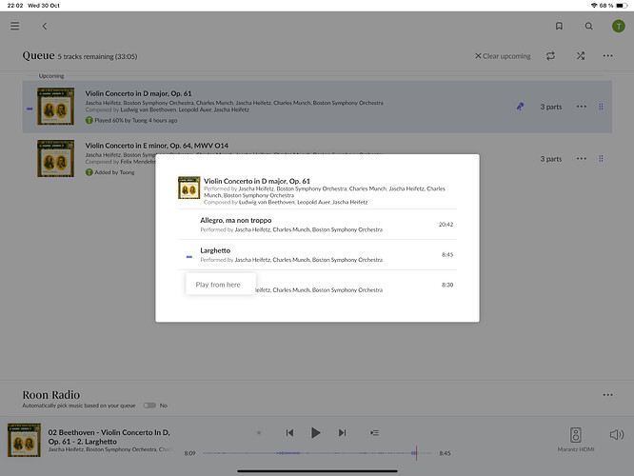Open the queue icon in playback bar
The width and height of the screenshot is (634, 476).
374,433
